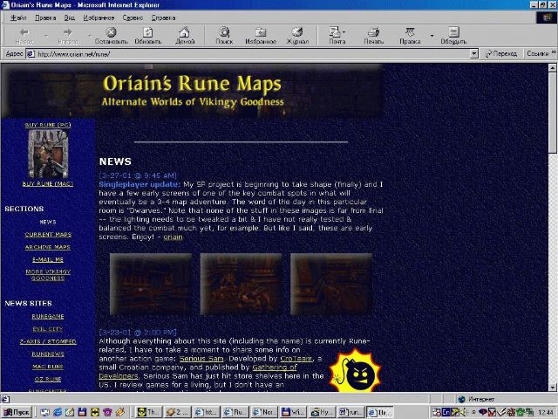Click the En language indicator in tray

pyautogui.click(x=446, y=413)
